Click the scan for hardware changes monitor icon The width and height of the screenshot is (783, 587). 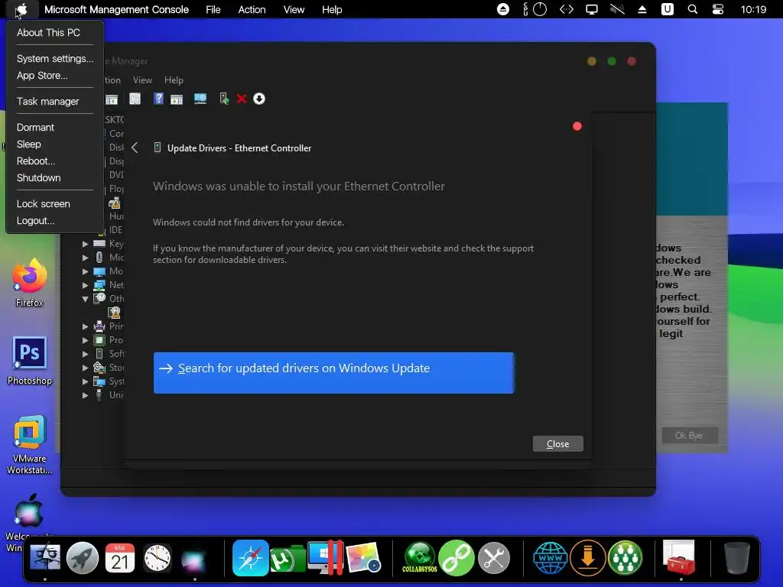[200, 99]
